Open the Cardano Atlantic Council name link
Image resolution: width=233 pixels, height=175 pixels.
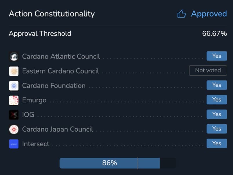click(x=61, y=56)
